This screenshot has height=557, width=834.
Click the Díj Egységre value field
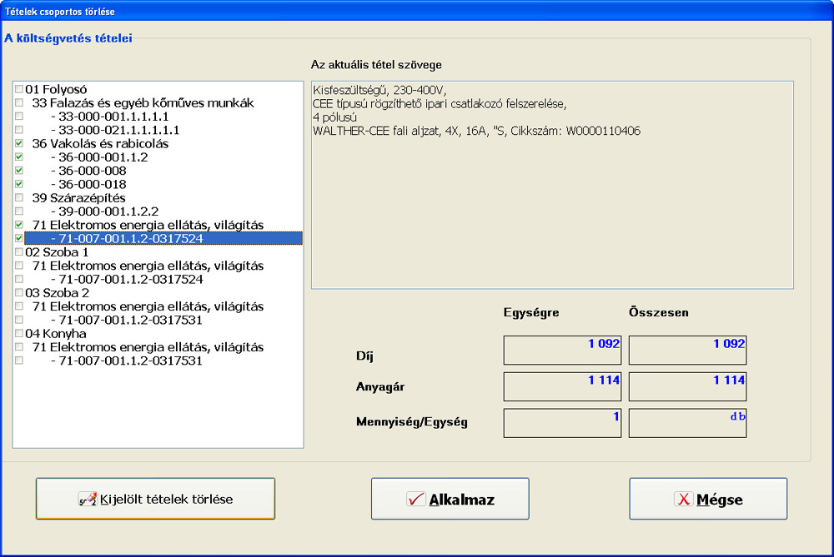[x=562, y=350]
